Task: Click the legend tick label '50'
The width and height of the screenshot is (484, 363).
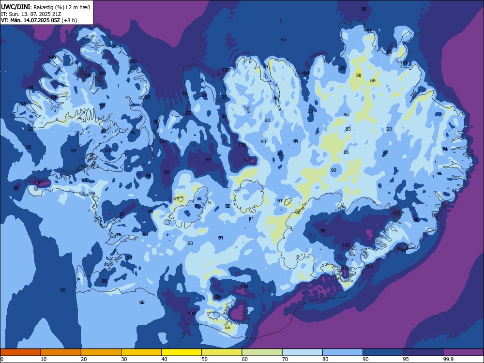Action: (x=205, y=359)
